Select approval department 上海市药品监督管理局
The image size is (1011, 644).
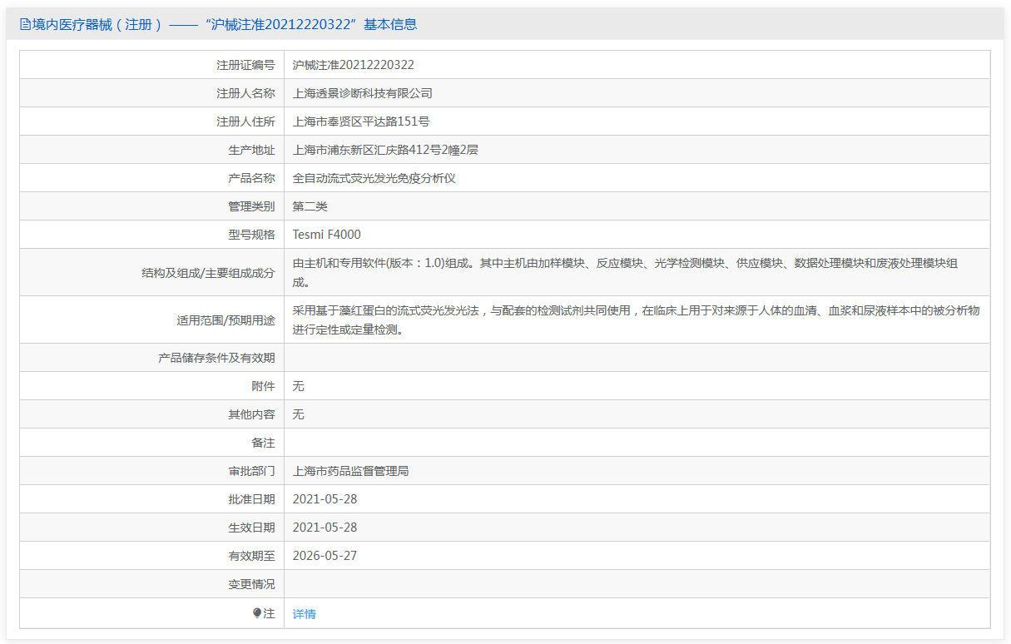[351, 471]
